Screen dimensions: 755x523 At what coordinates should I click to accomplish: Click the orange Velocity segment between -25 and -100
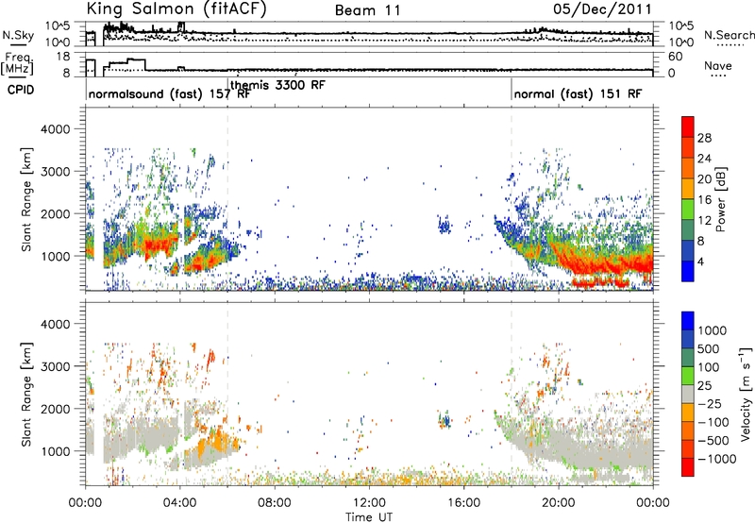[688, 413]
